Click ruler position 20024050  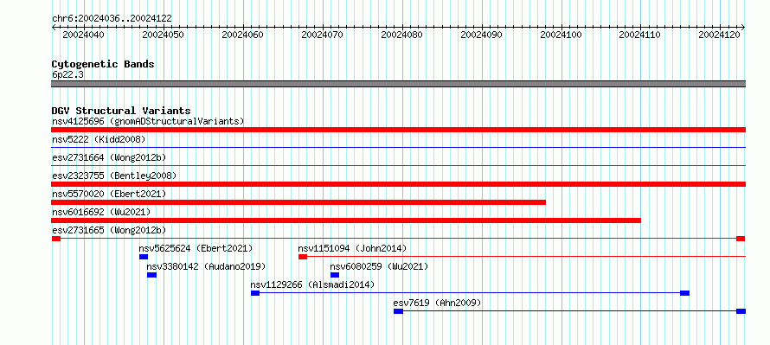tap(163, 35)
